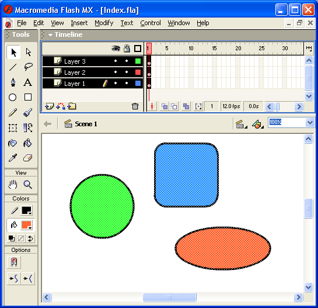Viewport: 318px width, 308px height.
Task: Select the Arrow selection tool
Action: tap(13, 53)
